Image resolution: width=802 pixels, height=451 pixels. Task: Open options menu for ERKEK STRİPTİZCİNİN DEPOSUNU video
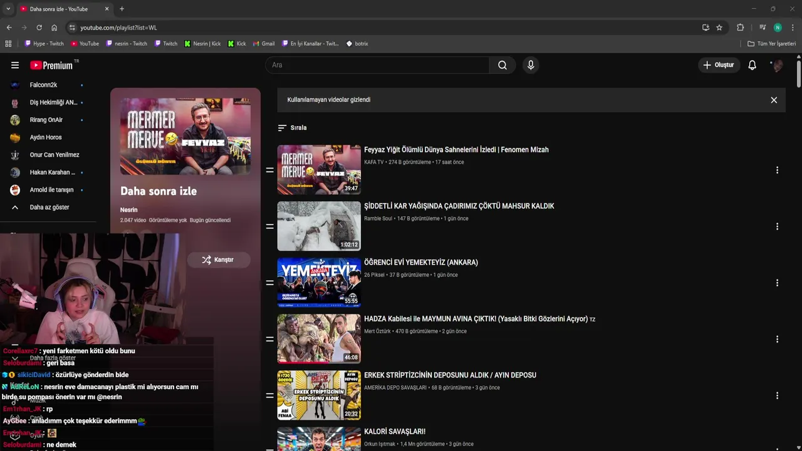point(777,396)
